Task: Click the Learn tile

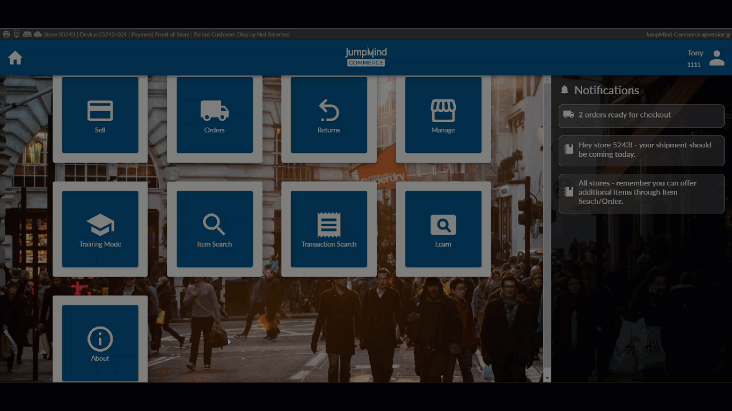Action: pos(443,229)
